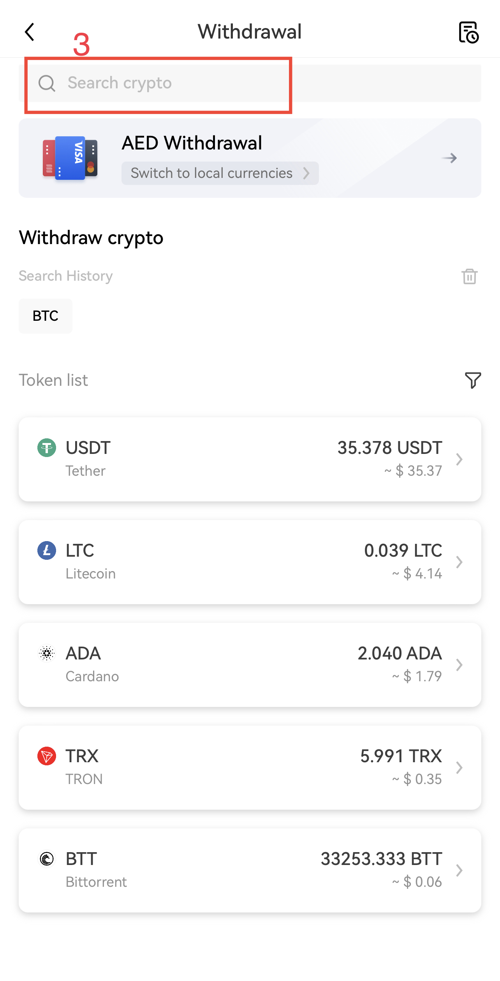Tap the TRON TRX coin icon
The height and width of the screenshot is (981, 500).
tap(47, 756)
